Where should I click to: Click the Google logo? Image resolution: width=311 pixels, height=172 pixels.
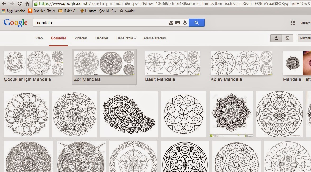click(16, 23)
